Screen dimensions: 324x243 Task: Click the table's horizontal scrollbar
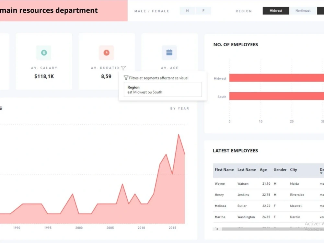(x=269, y=229)
